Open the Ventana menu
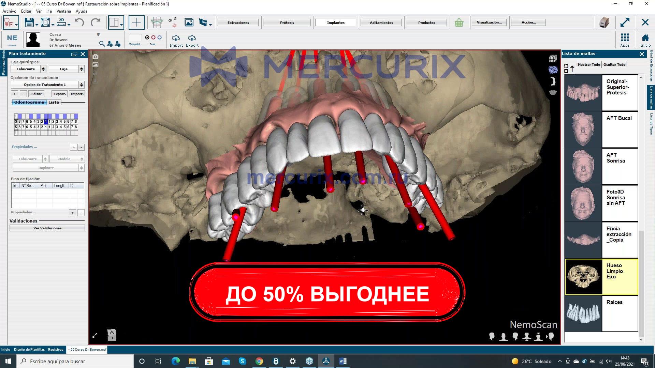This screenshot has width=655, height=368. click(x=63, y=11)
